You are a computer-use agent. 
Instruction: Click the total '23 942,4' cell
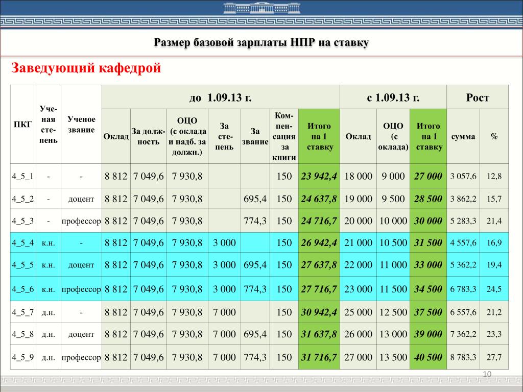319,176
